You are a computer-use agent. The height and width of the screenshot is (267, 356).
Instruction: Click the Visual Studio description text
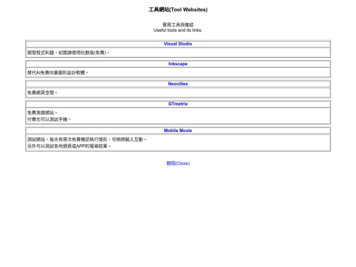(x=68, y=53)
